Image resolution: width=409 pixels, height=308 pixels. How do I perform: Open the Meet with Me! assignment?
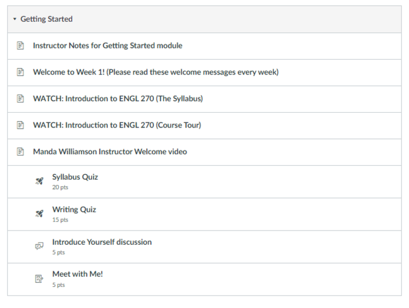pyautogui.click(x=77, y=274)
